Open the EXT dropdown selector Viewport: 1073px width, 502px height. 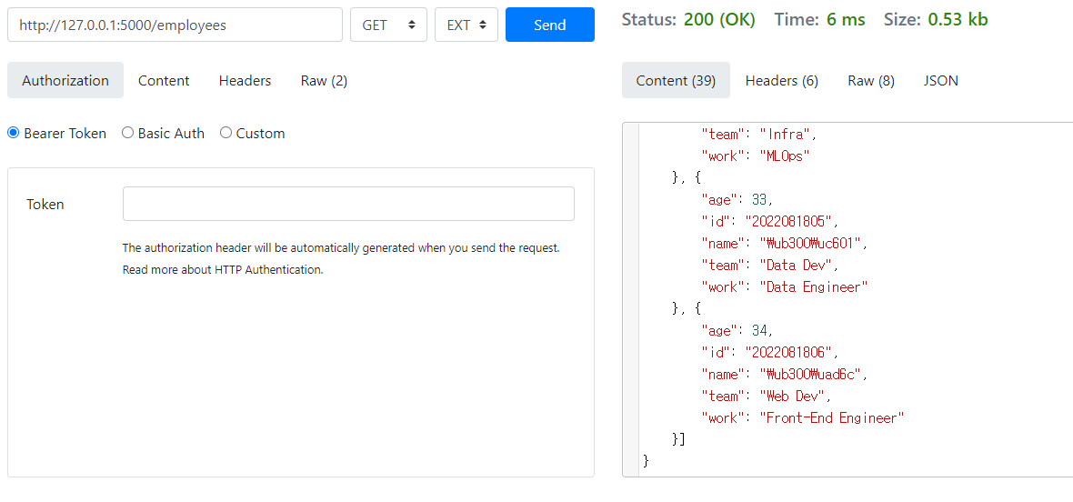466,25
